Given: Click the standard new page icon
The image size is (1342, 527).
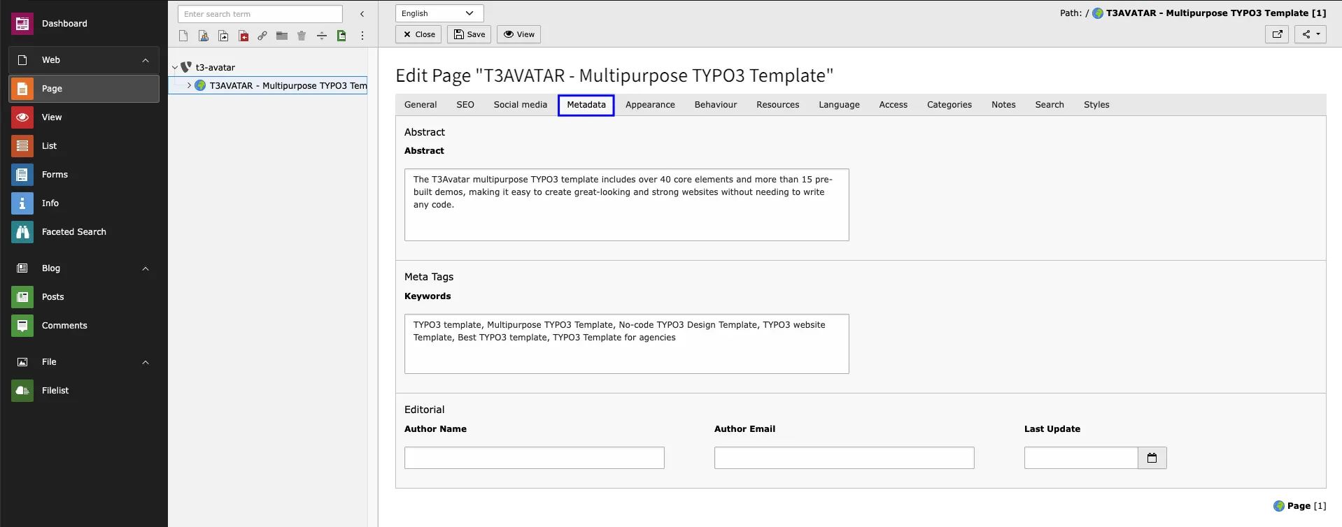Looking at the screenshot, I should click(183, 36).
